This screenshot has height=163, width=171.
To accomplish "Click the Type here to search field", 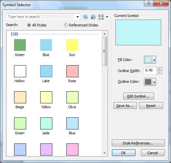I will tap(41, 17).
